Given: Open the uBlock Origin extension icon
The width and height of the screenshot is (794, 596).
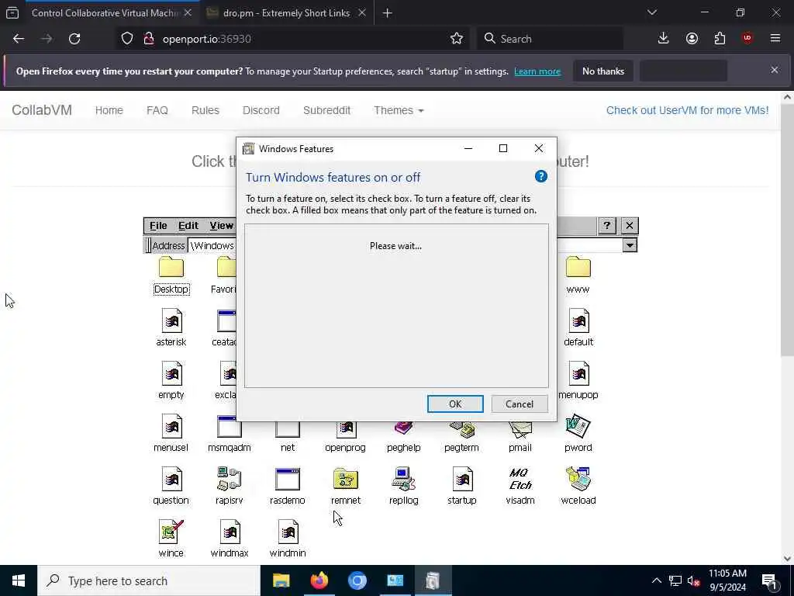Looking at the screenshot, I should click(x=747, y=39).
